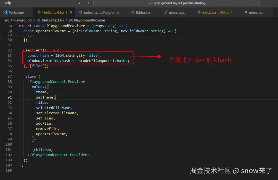Click fileContext.tsx in the breadcrumb
This screenshot has width=278, height=180.
point(53,20)
